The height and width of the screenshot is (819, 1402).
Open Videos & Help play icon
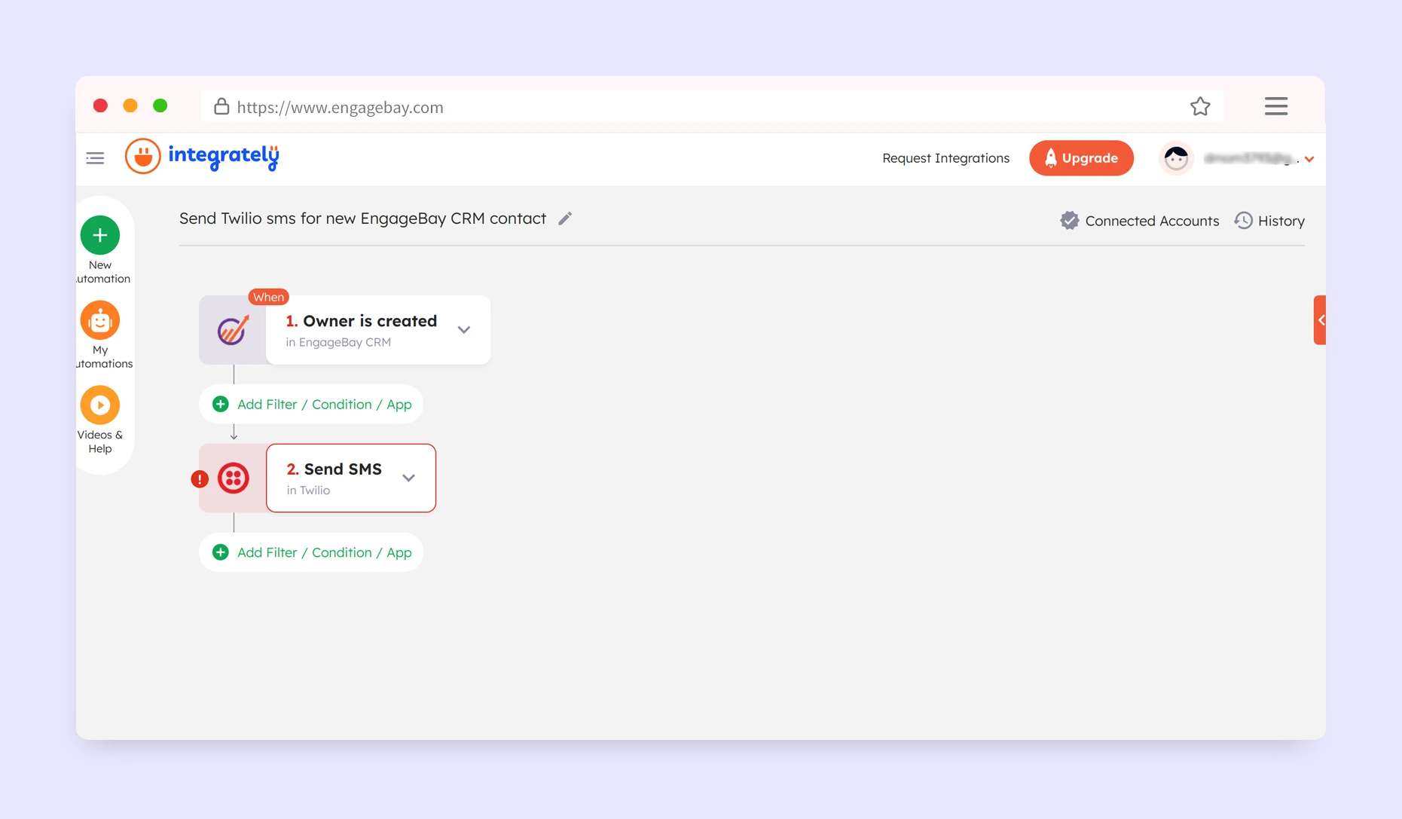(x=100, y=405)
